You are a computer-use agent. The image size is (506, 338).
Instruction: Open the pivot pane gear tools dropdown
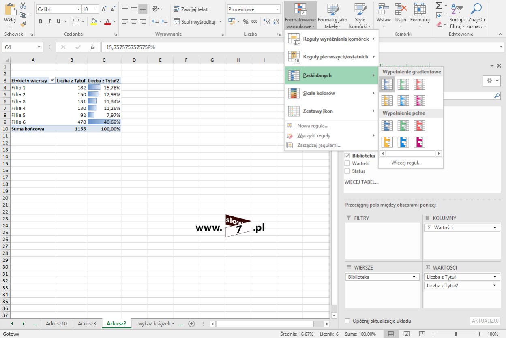click(x=491, y=81)
